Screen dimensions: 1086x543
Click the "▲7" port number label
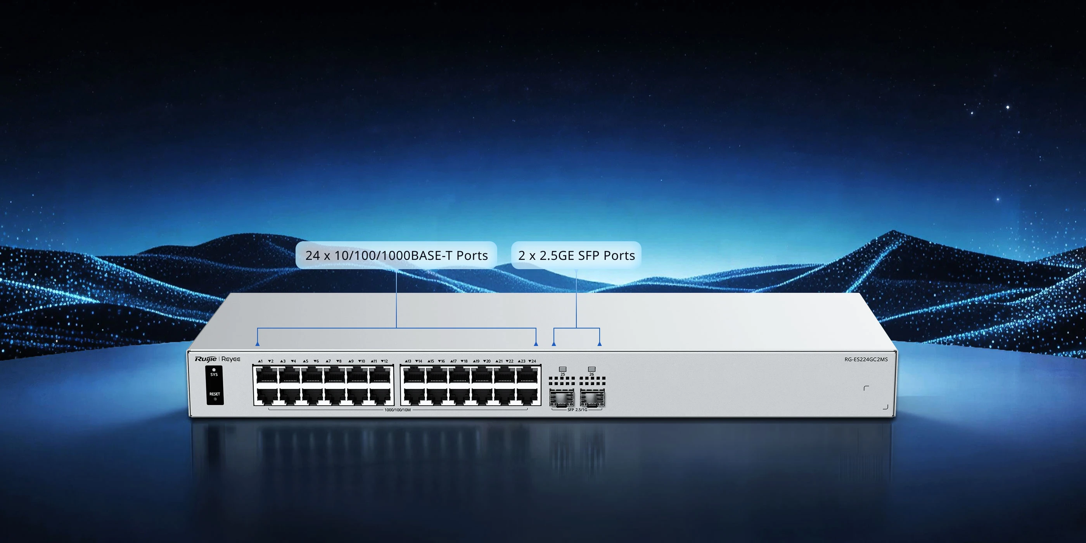[328, 361]
